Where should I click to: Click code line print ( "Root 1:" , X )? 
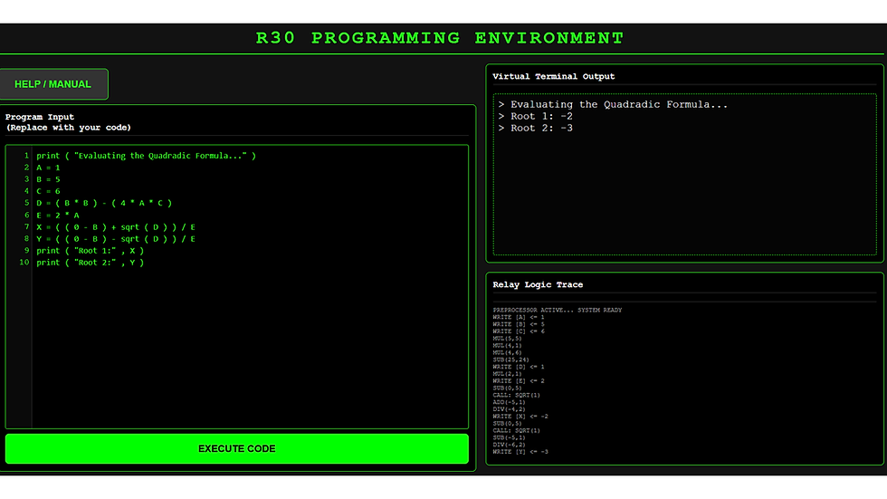pyautogui.click(x=90, y=251)
